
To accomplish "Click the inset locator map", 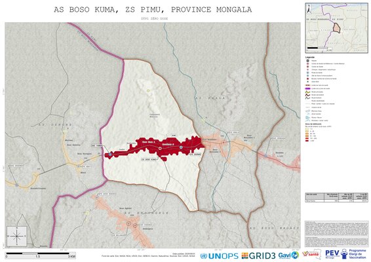I will click(336, 28).
